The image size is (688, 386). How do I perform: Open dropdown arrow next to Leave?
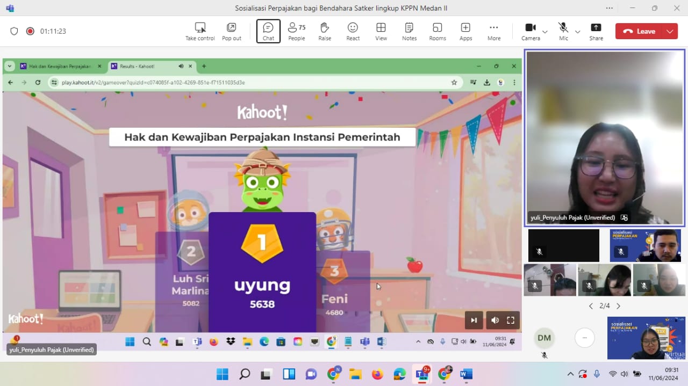tap(670, 31)
